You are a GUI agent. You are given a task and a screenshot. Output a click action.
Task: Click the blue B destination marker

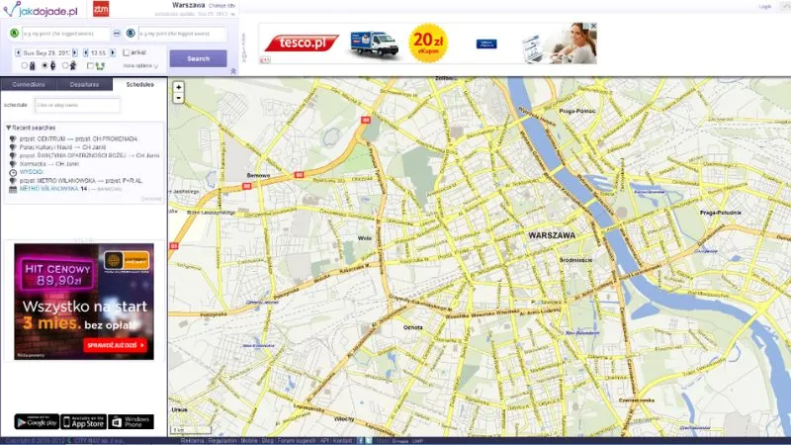pos(131,34)
